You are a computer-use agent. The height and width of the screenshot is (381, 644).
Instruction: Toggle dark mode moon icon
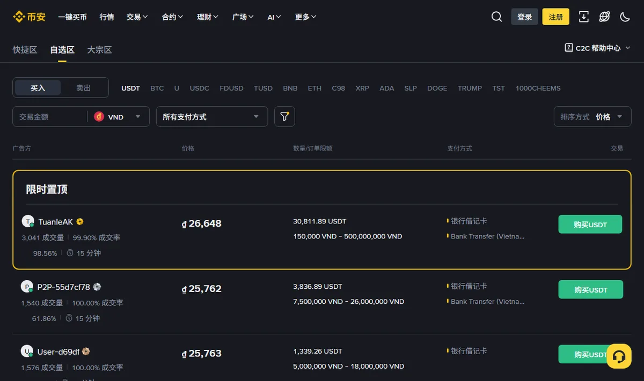coord(625,17)
